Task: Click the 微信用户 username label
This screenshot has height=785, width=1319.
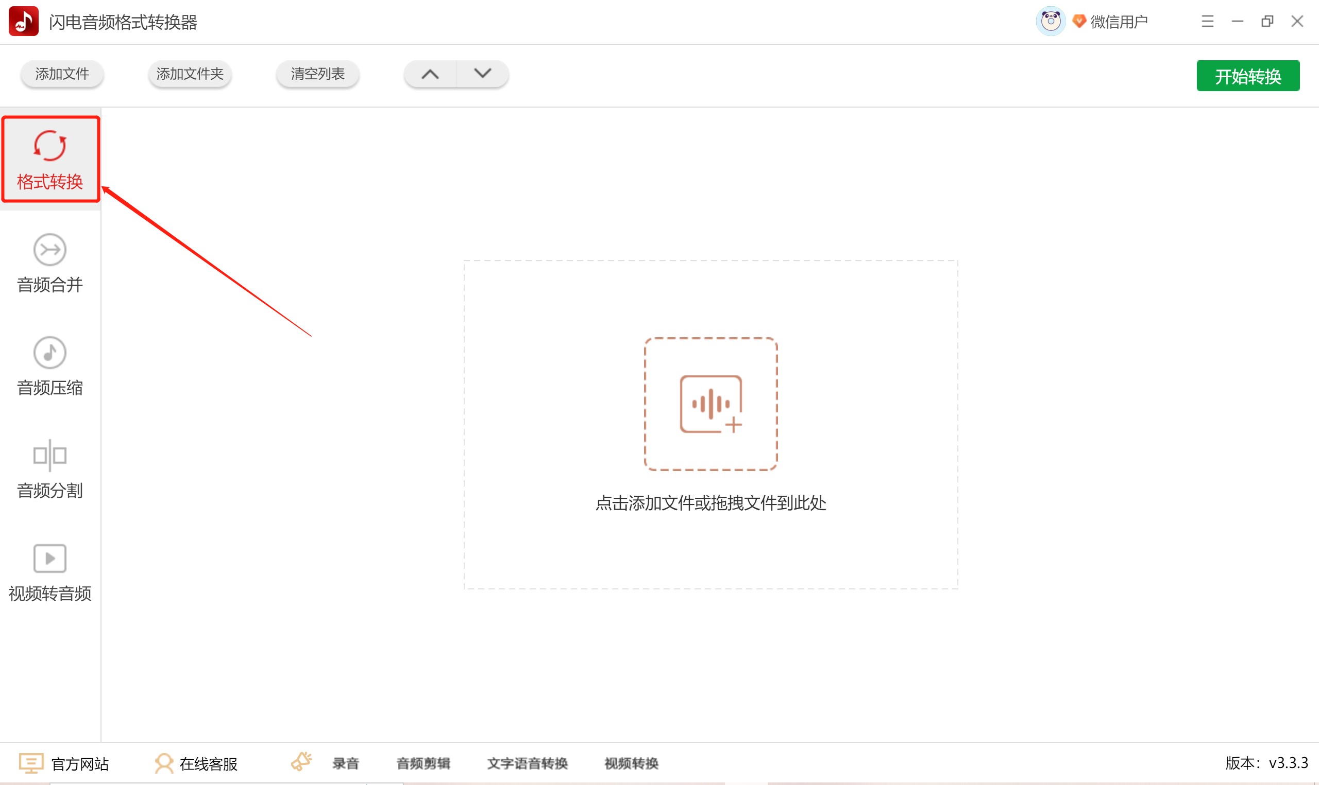Action: click(1119, 22)
